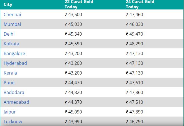Select the Lucknow link
The width and height of the screenshot is (184, 126).
click(13, 122)
